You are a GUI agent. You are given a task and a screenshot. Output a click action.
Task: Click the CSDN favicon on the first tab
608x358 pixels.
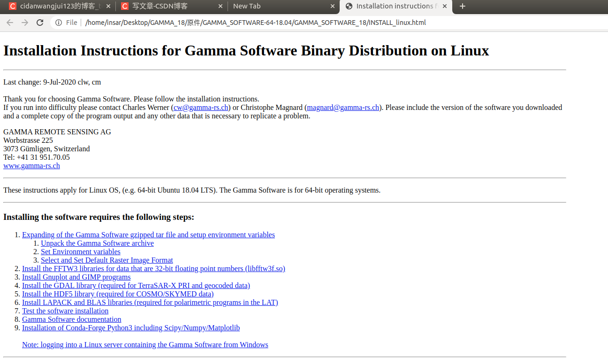point(13,6)
